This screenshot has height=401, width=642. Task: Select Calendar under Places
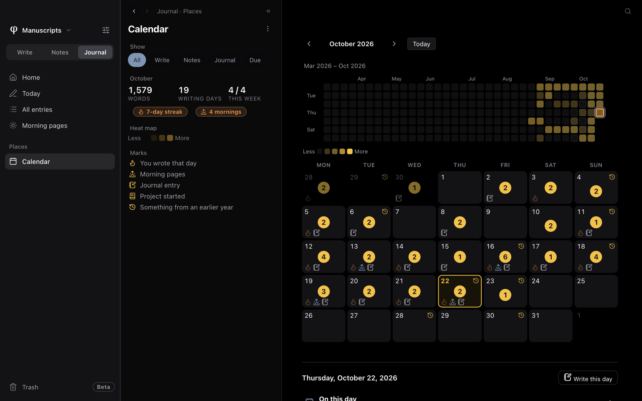pos(60,162)
